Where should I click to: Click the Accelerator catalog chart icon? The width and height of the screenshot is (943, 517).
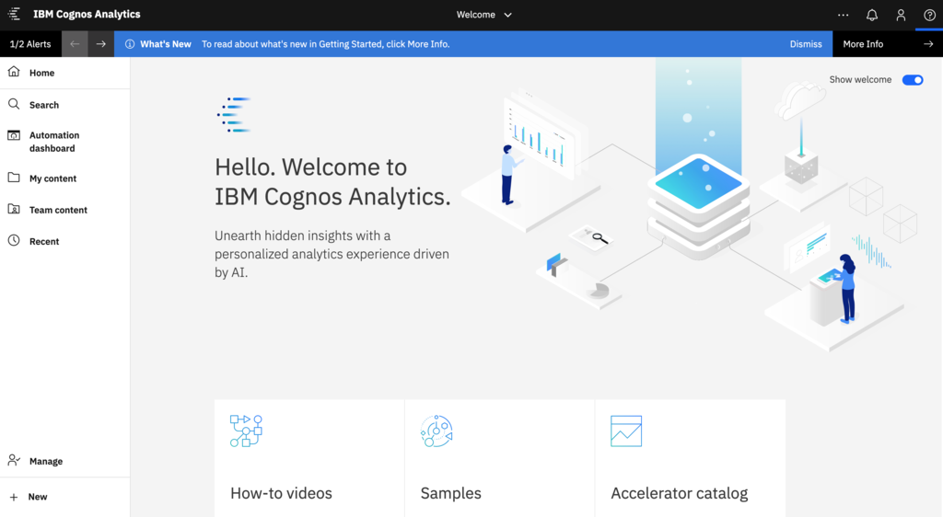626,431
